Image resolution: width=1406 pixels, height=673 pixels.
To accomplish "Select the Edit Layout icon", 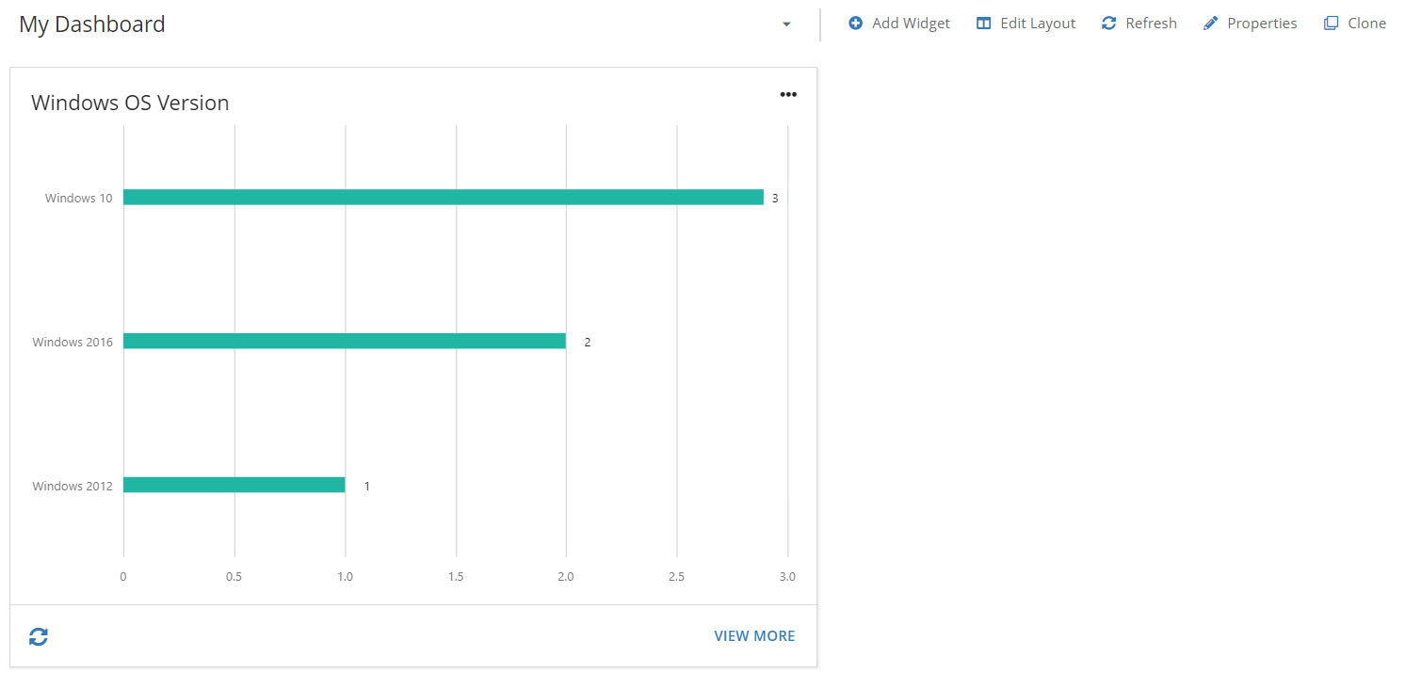I will [x=983, y=23].
